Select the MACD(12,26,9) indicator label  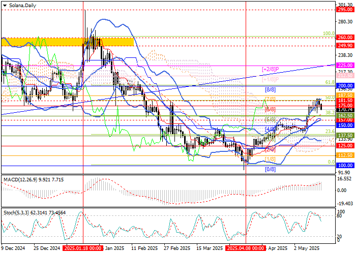(x=21, y=180)
